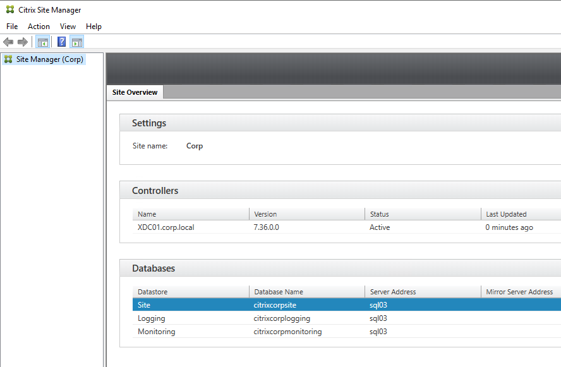Click the Server Address column header
This screenshot has height=367, width=561.
[423, 292]
